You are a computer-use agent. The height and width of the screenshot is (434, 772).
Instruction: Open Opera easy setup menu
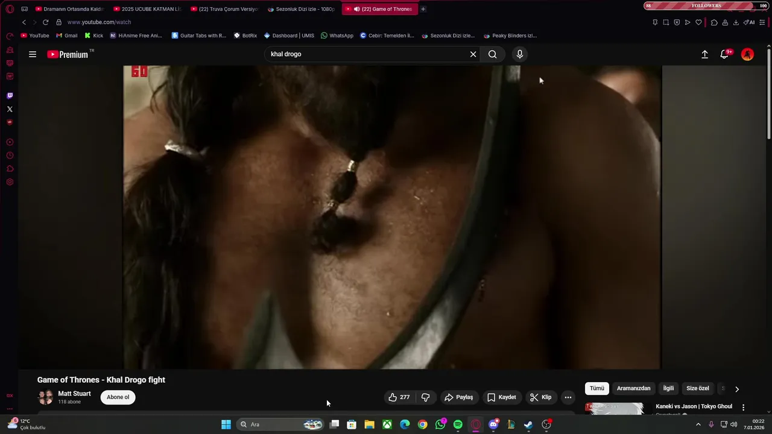(763, 22)
